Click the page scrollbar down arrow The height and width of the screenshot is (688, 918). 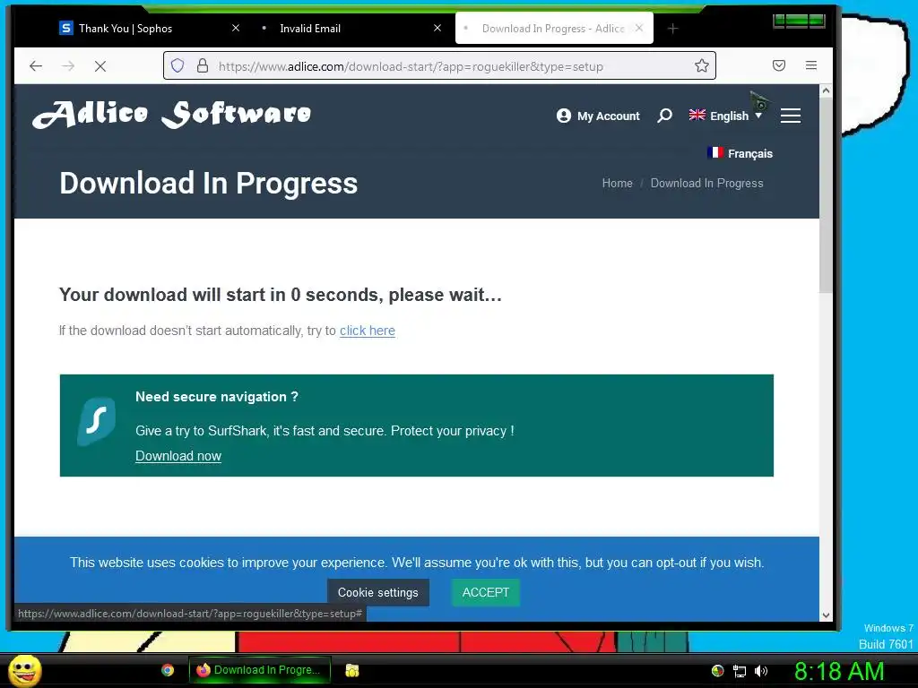[826, 615]
